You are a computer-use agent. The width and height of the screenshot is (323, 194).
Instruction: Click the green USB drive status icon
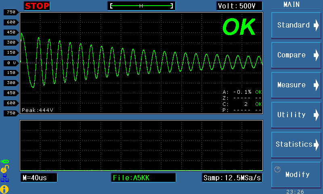tap(4, 161)
